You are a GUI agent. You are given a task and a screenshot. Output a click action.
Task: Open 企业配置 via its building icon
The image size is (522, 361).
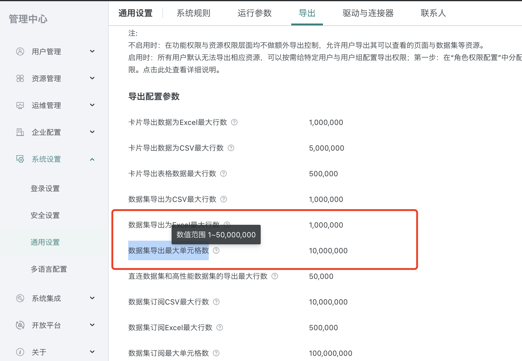click(x=20, y=132)
